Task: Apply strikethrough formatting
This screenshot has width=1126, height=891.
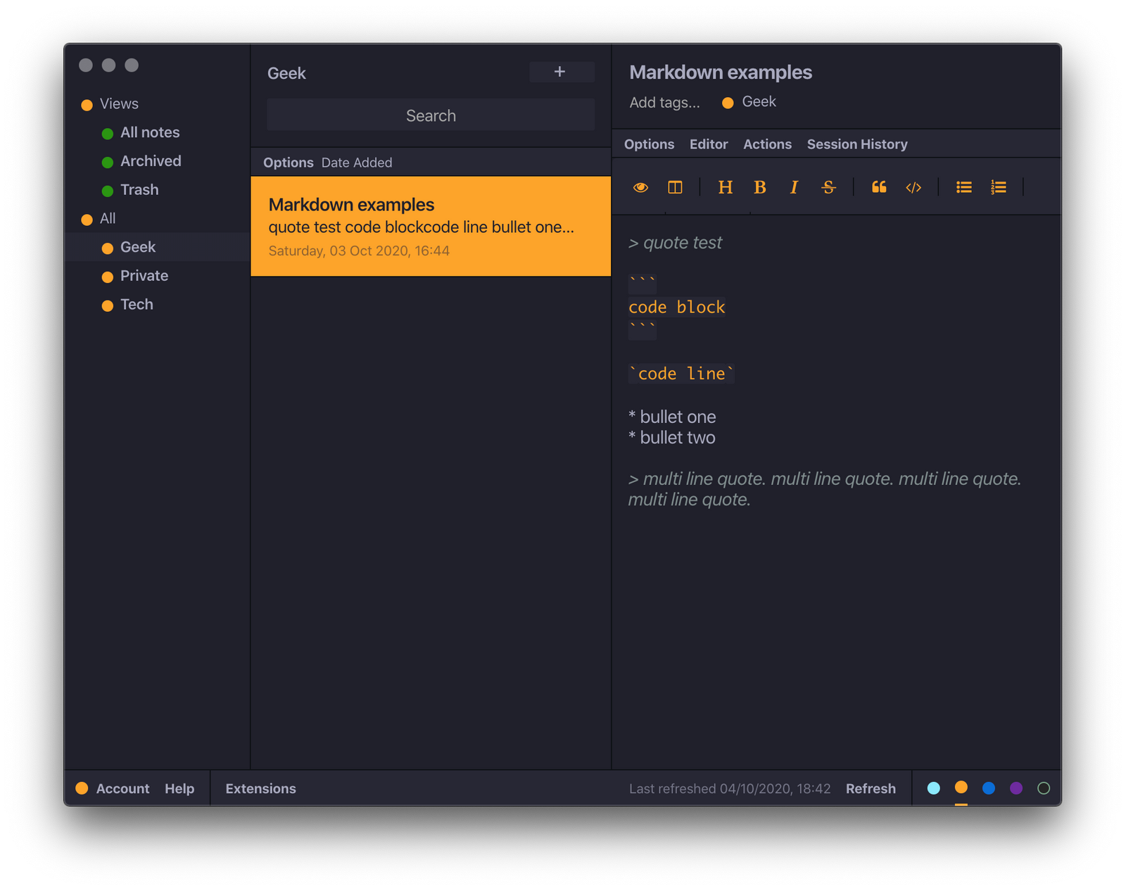Action: pos(828,187)
